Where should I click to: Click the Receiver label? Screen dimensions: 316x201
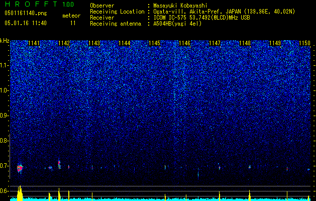click(102, 18)
